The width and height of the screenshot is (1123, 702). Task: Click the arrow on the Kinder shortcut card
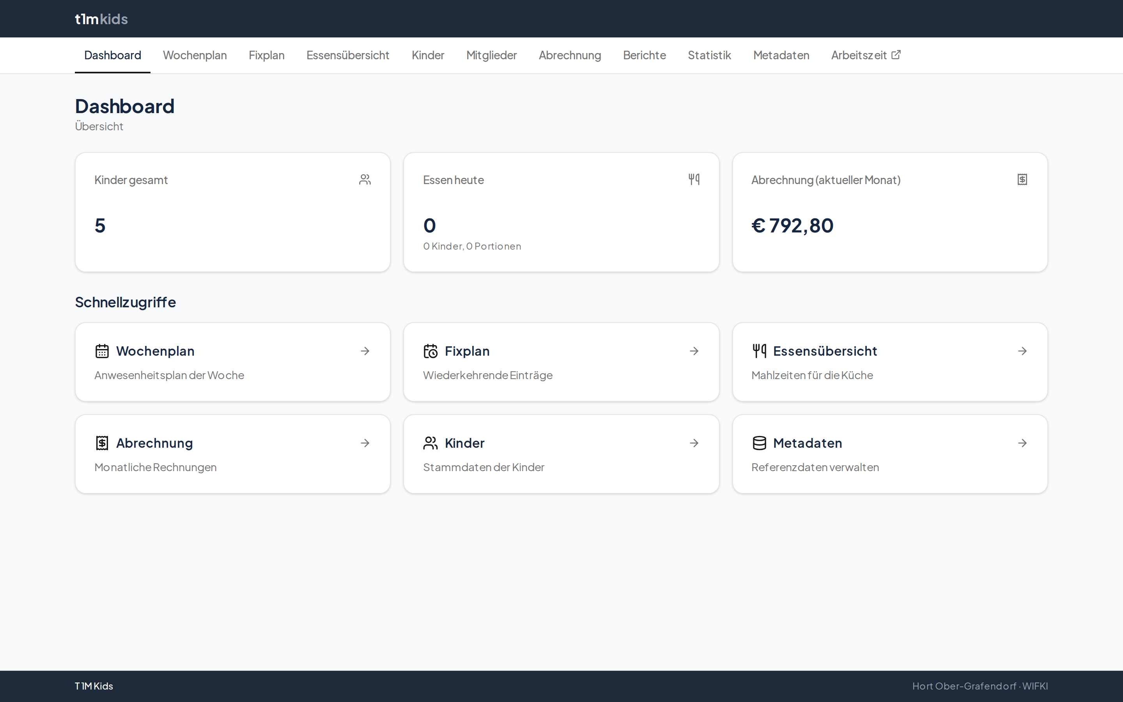click(x=694, y=443)
